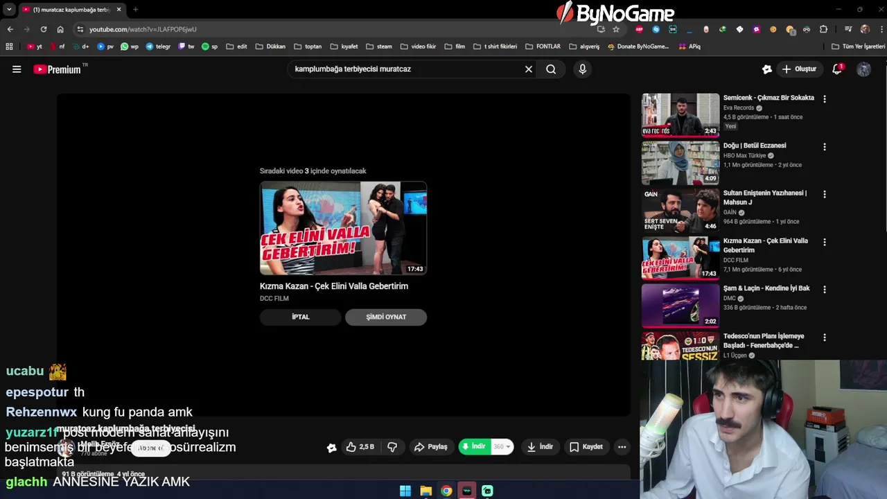887x499 pixels.
Task: Open the YouTube account avatar menu
Action: (863, 69)
